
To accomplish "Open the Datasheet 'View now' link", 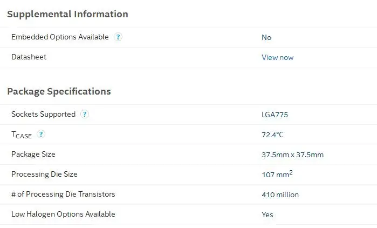I will tap(277, 57).
